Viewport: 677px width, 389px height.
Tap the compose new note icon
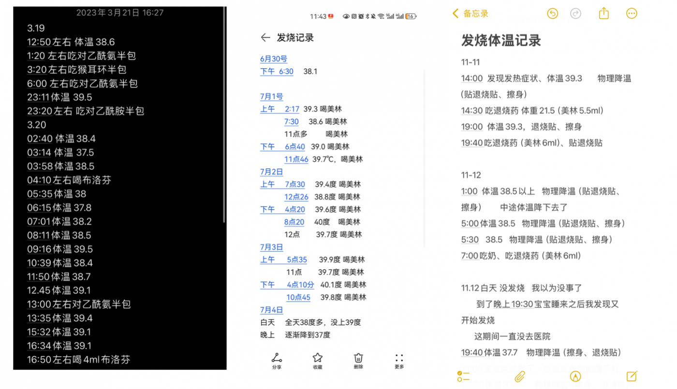click(x=632, y=376)
